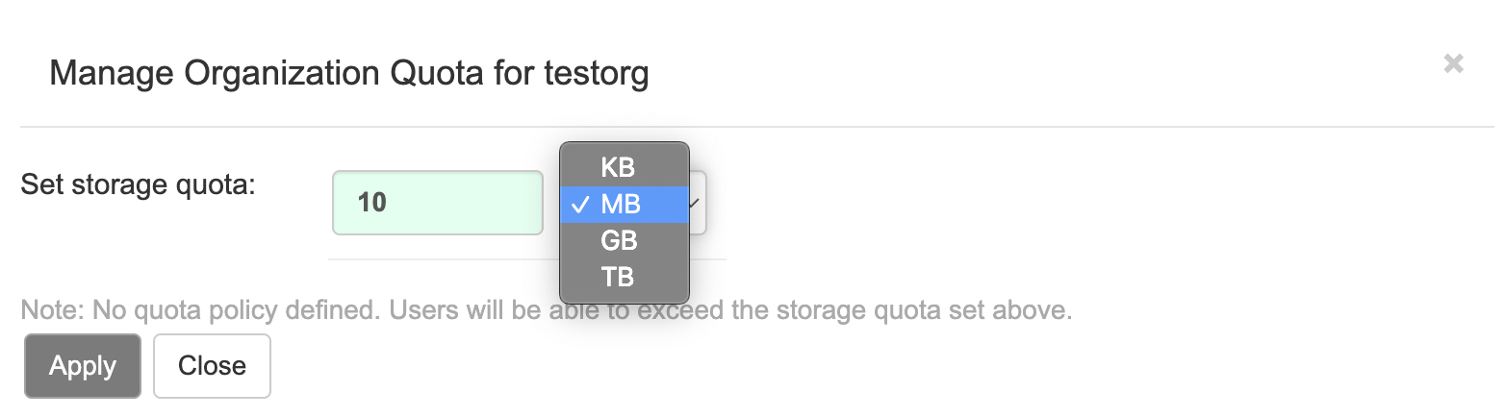Click the checkmark beside MB

click(580, 204)
